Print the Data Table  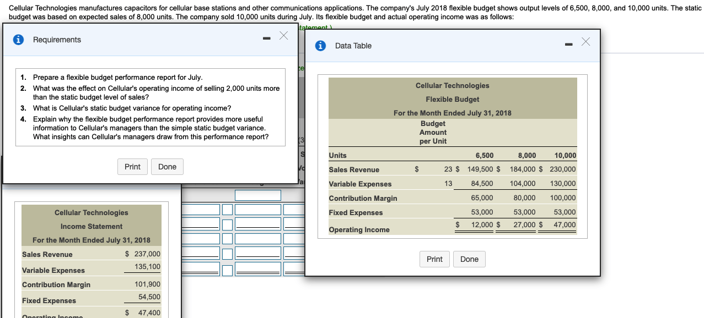(x=434, y=259)
